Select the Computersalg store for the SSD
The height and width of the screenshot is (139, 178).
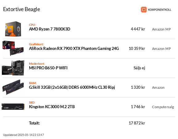click(163, 107)
